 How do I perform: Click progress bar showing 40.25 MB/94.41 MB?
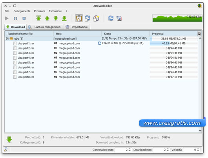pyautogui.click(x=173, y=44)
